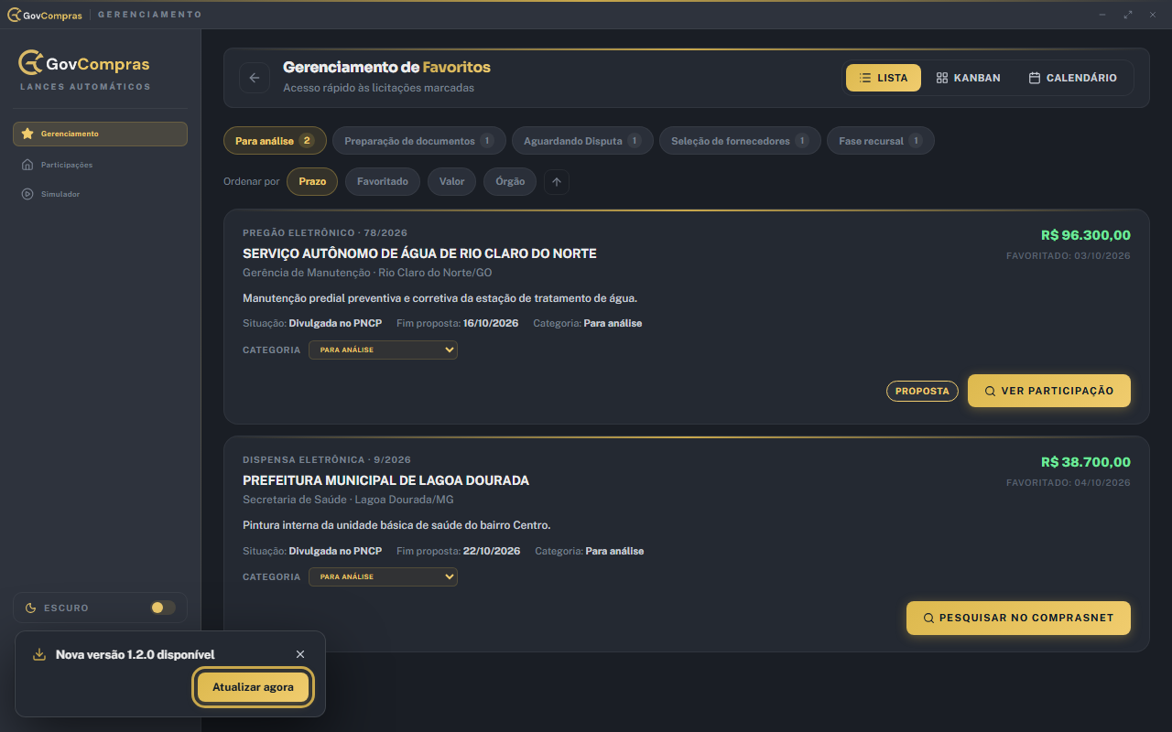Image resolution: width=1172 pixels, height=732 pixels.
Task: Click the value R$ 38.700,00
Action: (1086, 462)
